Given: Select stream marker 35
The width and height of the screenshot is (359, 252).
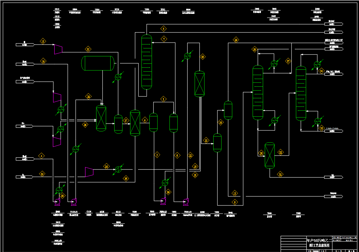Looking at the screenshot, I should tap(321, 128).
